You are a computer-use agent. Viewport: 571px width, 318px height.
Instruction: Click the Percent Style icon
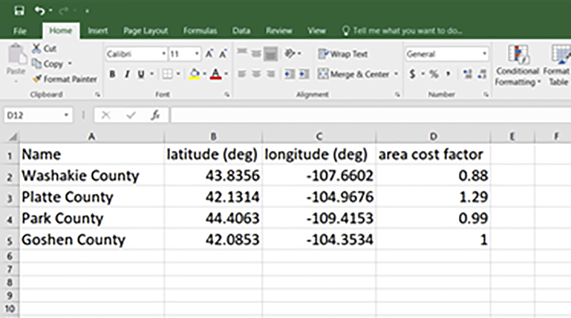(x=434, y=74)
